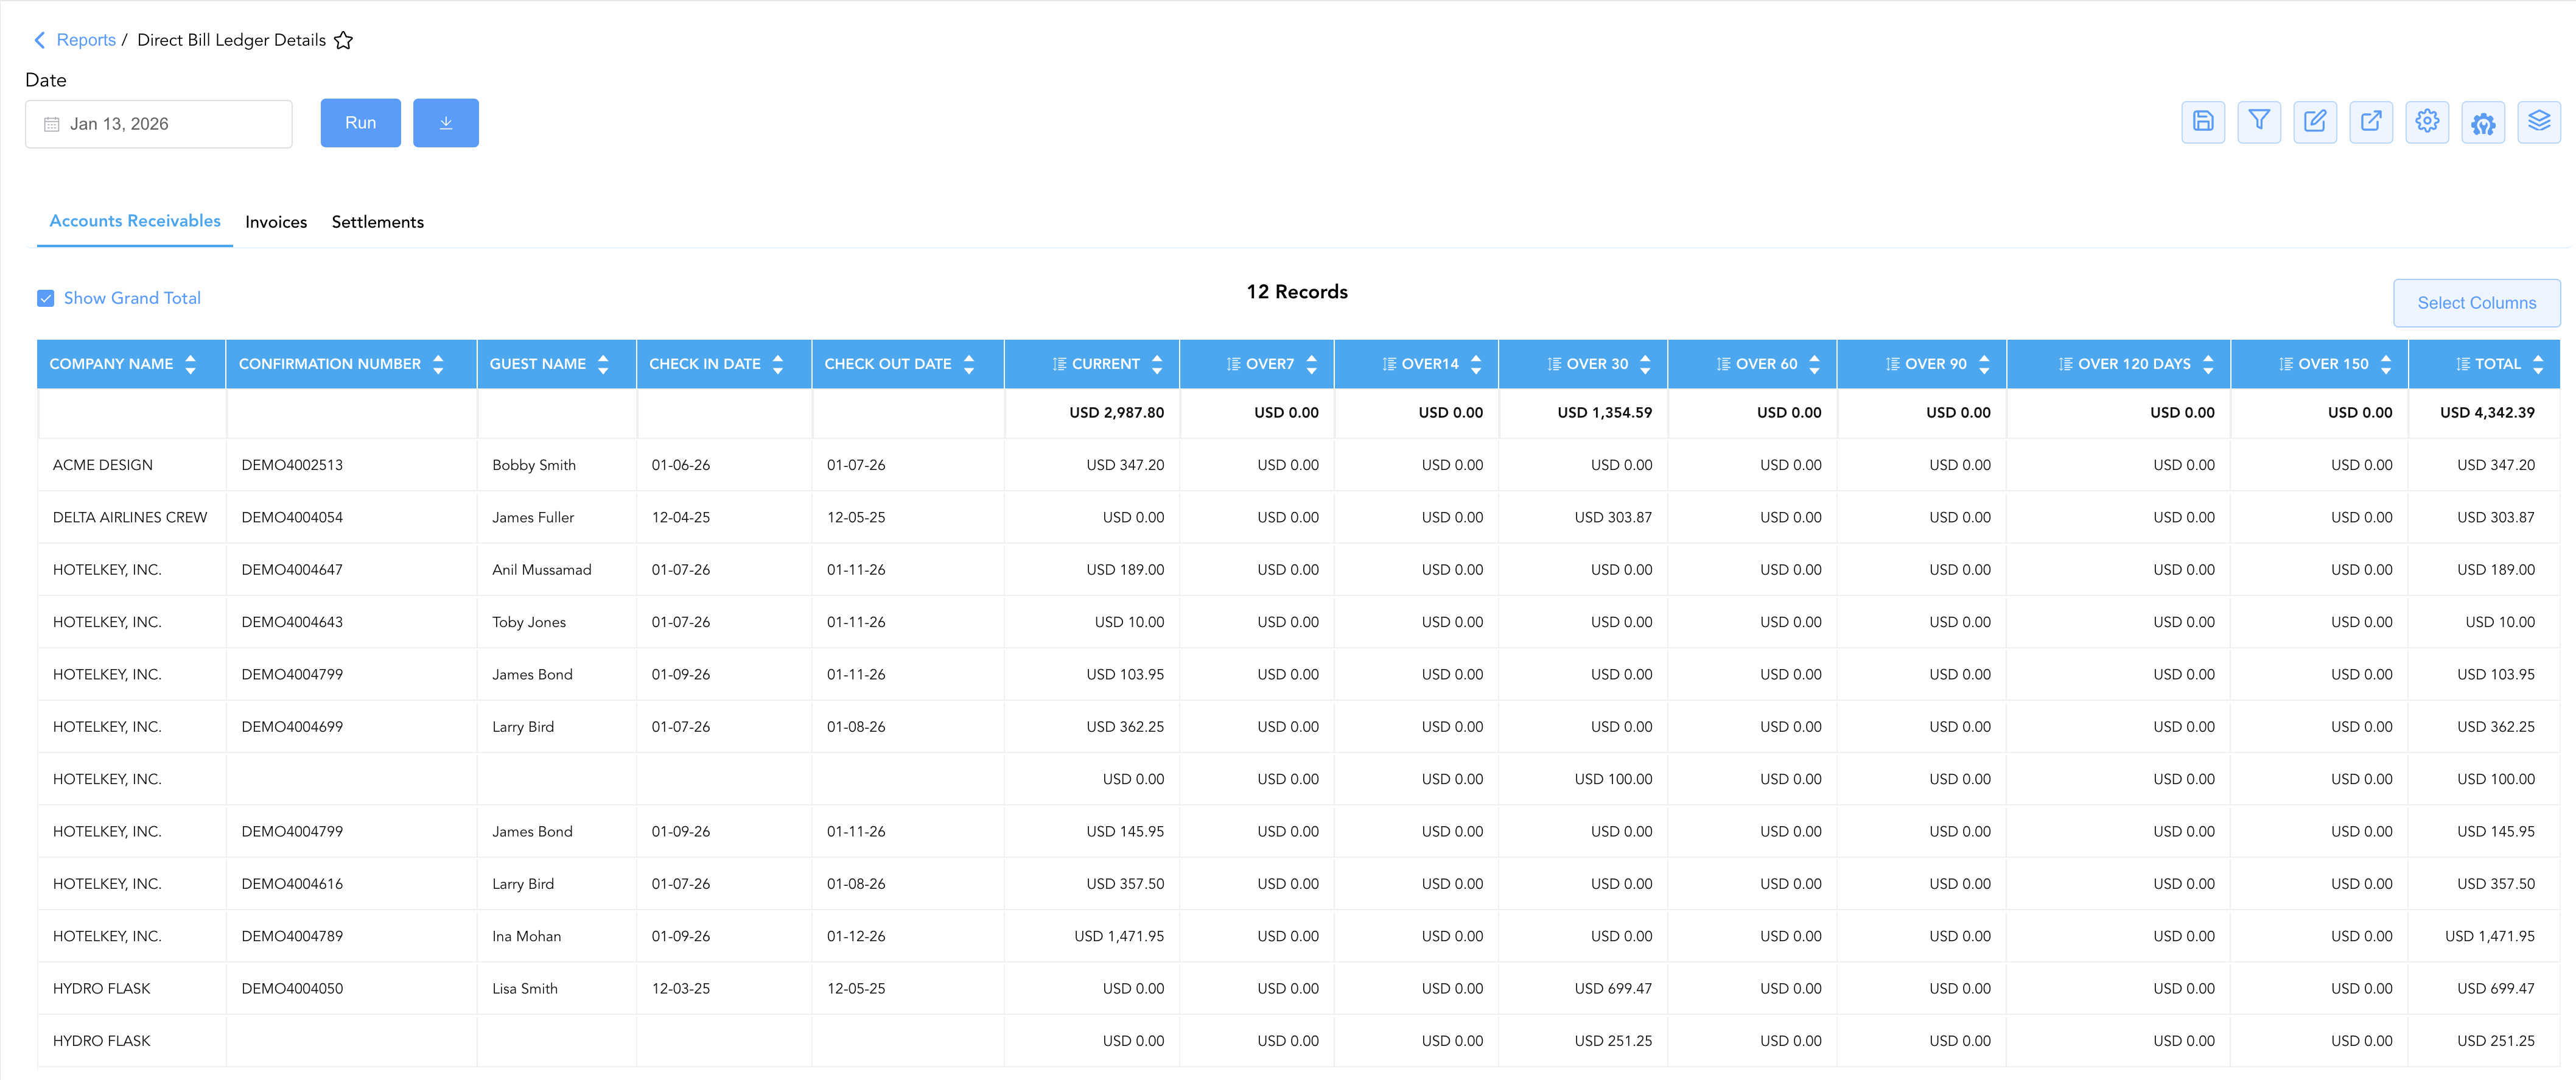Click confirmation number DEMO4004699
2576x1080 pixels.
point(292,727)
